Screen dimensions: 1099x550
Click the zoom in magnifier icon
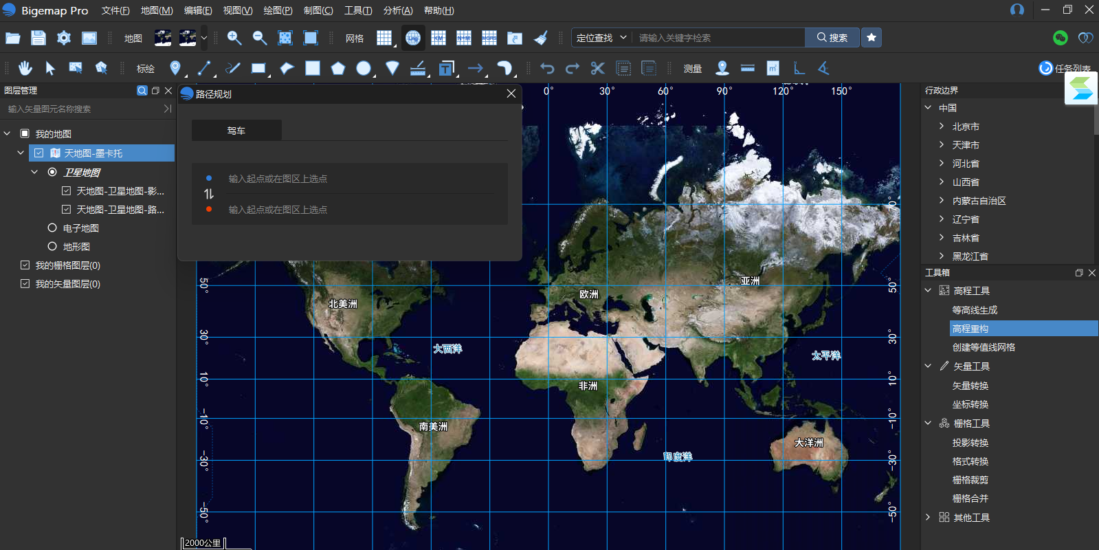[x=234, y=38]
